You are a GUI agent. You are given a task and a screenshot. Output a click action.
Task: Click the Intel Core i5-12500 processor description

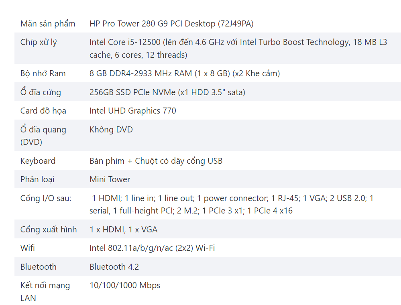238,48
